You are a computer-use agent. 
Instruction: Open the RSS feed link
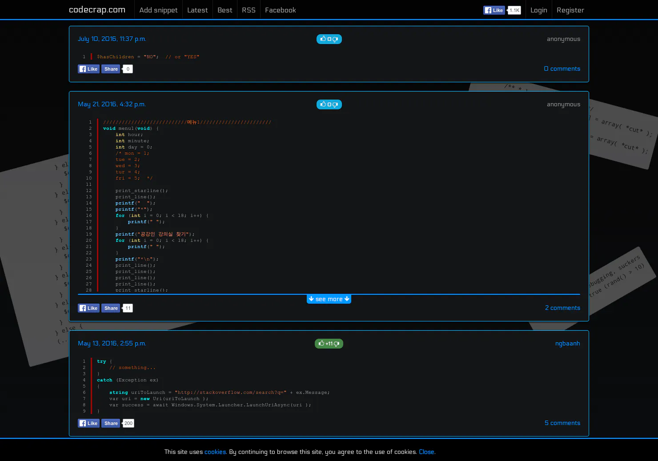click(x=249, y=10)
